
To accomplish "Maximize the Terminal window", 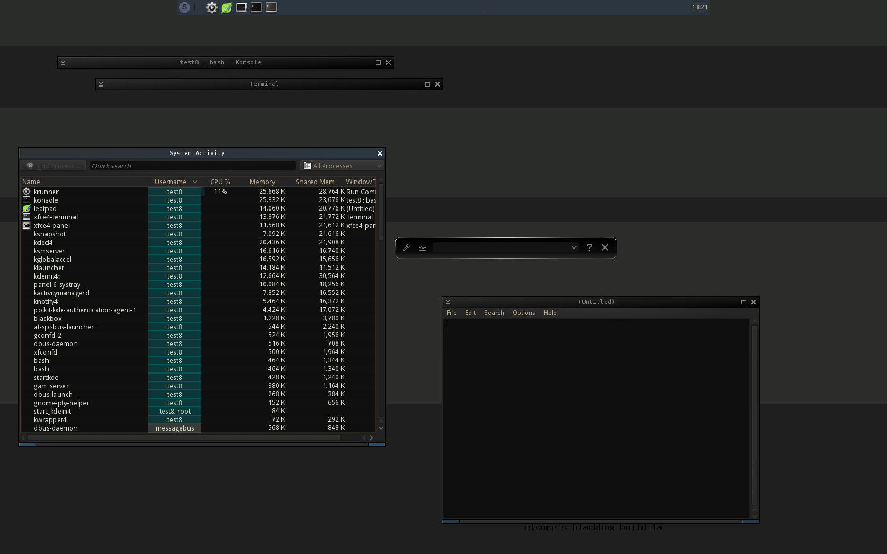I will (427, 84).
